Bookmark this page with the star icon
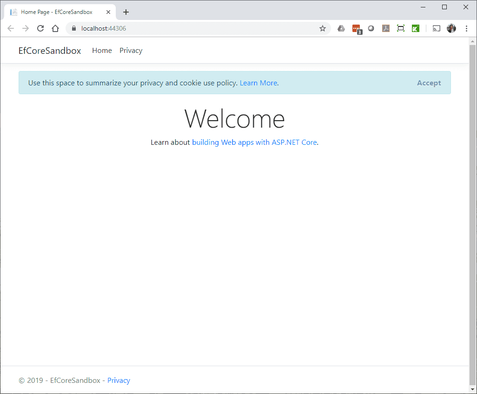 tap(323, 28)
